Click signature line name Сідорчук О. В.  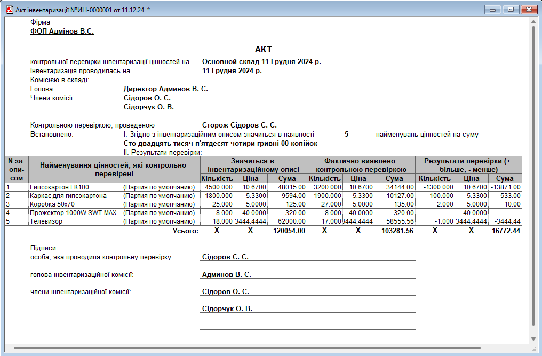(x=227, y=309)
